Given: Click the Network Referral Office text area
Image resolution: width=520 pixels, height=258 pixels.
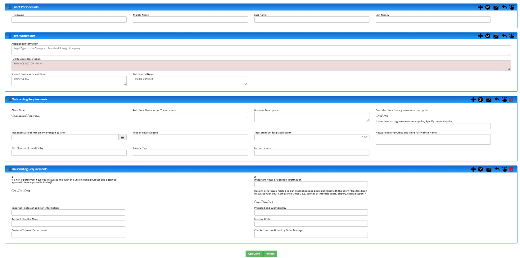Looking at the screenshot, I should pos(433,139).
